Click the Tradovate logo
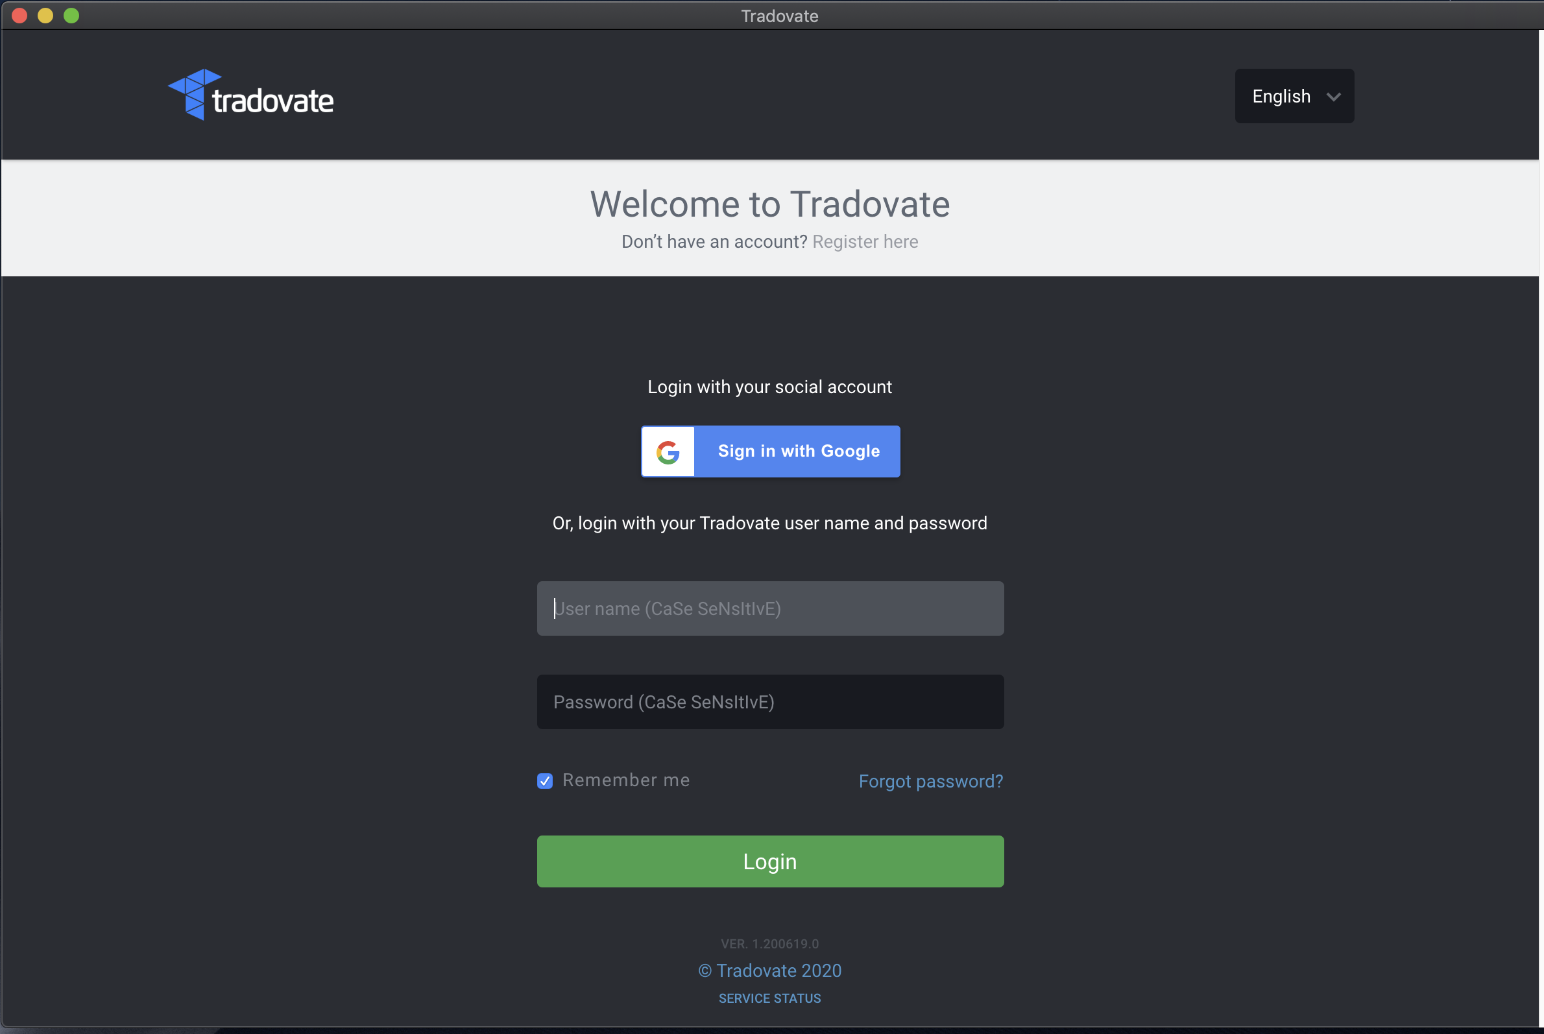Screen dimensions: 1544x1034 250,95
